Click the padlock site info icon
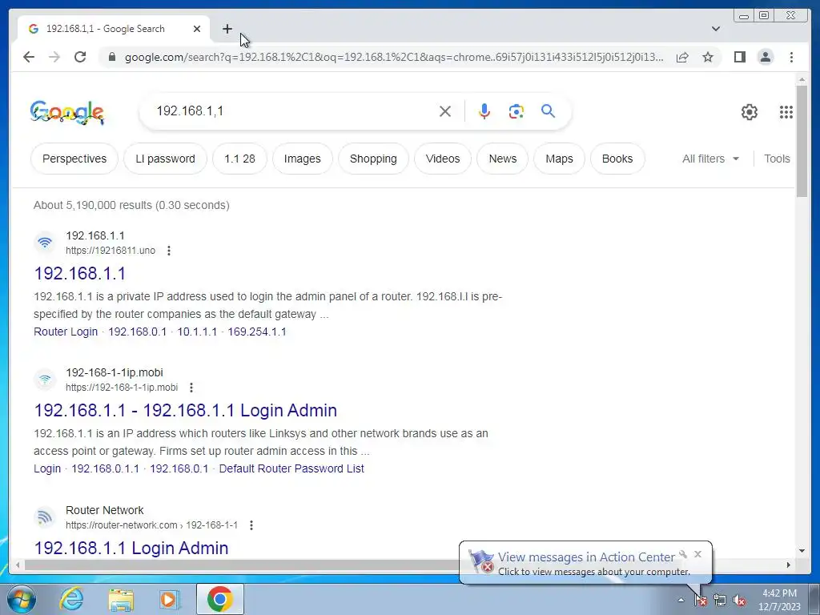Screen dimensions: 820x615 click(x=111, y=57)
